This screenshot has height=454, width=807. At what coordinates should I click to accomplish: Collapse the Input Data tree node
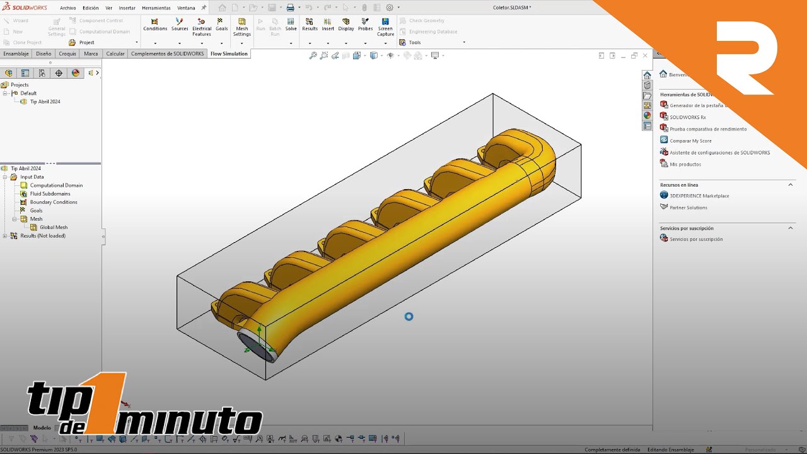(5, 177)
